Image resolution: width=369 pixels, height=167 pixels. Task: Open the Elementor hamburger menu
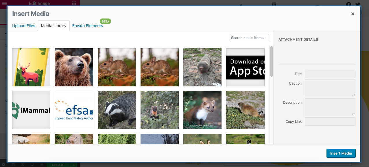4,3
